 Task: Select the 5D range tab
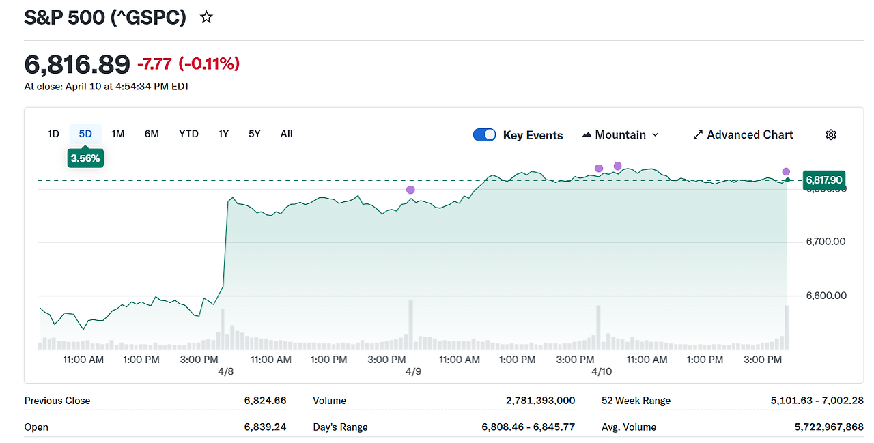pyautogui.click(x=85, y=134)
